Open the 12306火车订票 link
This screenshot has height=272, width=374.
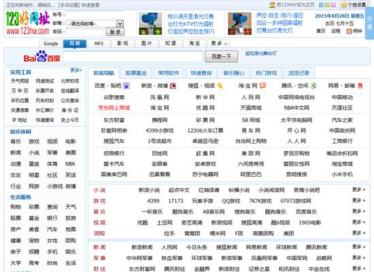205,131
